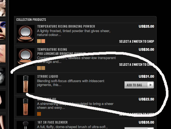Open Pro Longwear Bronzing Powder compact image

coord(26,57)
